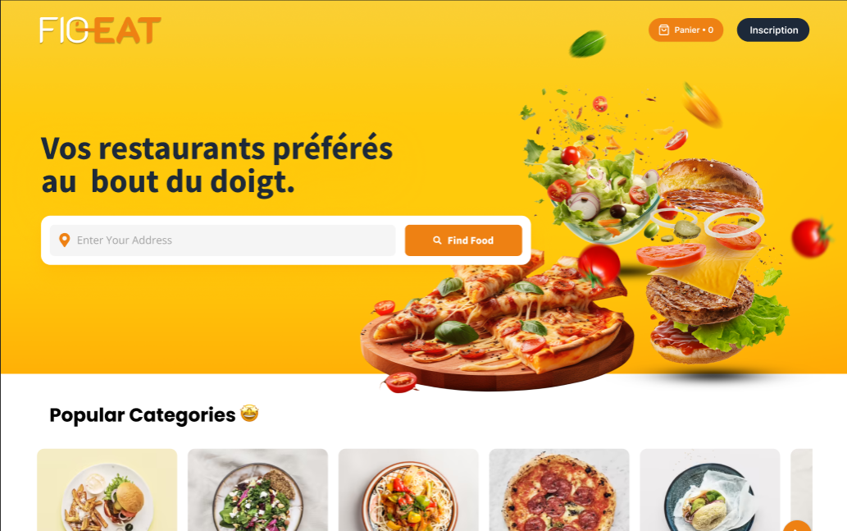Click the FIGEAT logo

101,30
